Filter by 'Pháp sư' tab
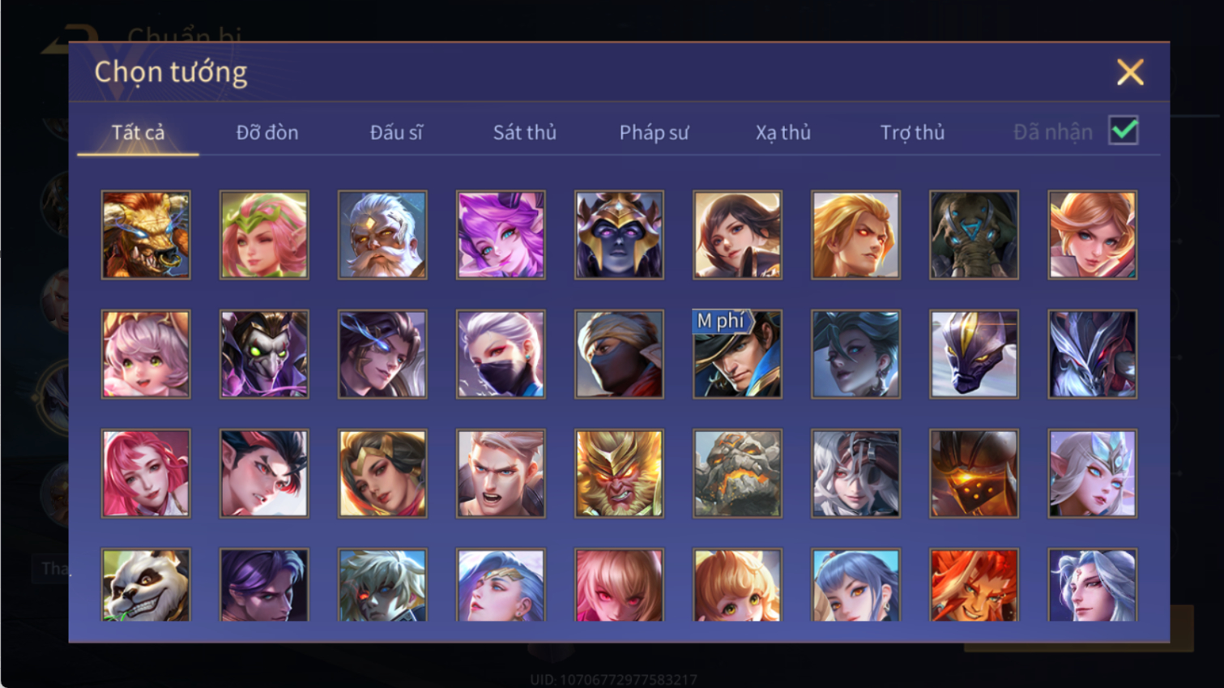 [x=654, y=132]
